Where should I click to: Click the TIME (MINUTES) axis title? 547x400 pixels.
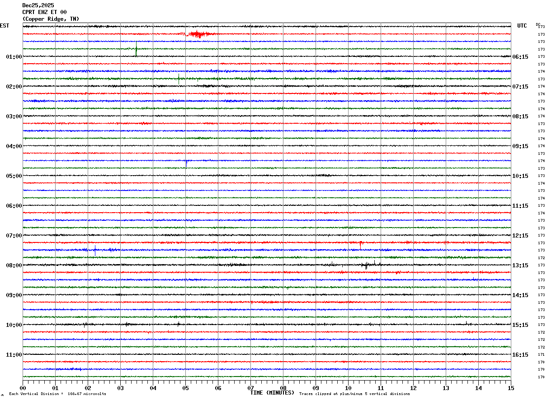pos(272,393)
